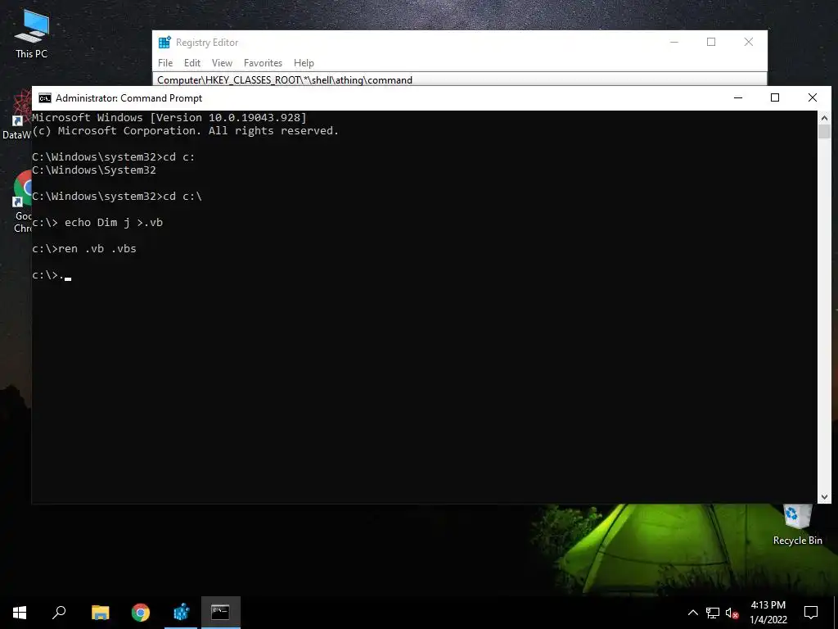Image resolution: width=838 pixels, height=629 pixels.
Task: Open the Help menu in Registry Editor
Action: pos(304,63)
